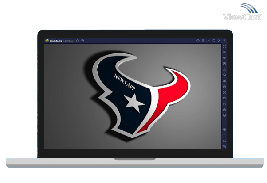This screenshot has width=267, height=183.
Task: Open the help question mark icon
Action: (198, 41)
